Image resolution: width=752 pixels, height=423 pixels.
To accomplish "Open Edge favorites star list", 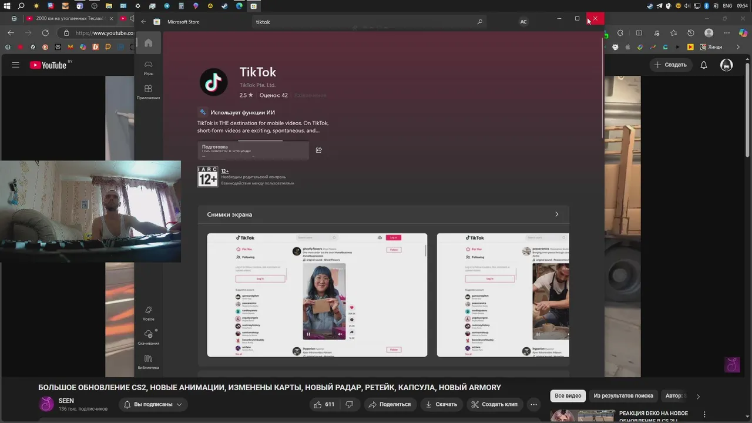I will click(x=673, y=33).
